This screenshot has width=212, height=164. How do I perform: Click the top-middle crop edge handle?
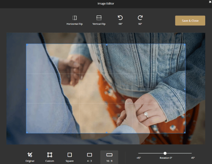click(x=106, y=45)
